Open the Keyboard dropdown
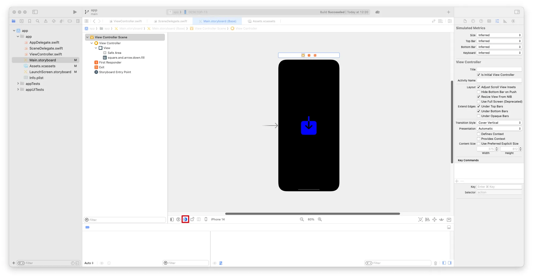533x278 pixels. tap(499, 53)
